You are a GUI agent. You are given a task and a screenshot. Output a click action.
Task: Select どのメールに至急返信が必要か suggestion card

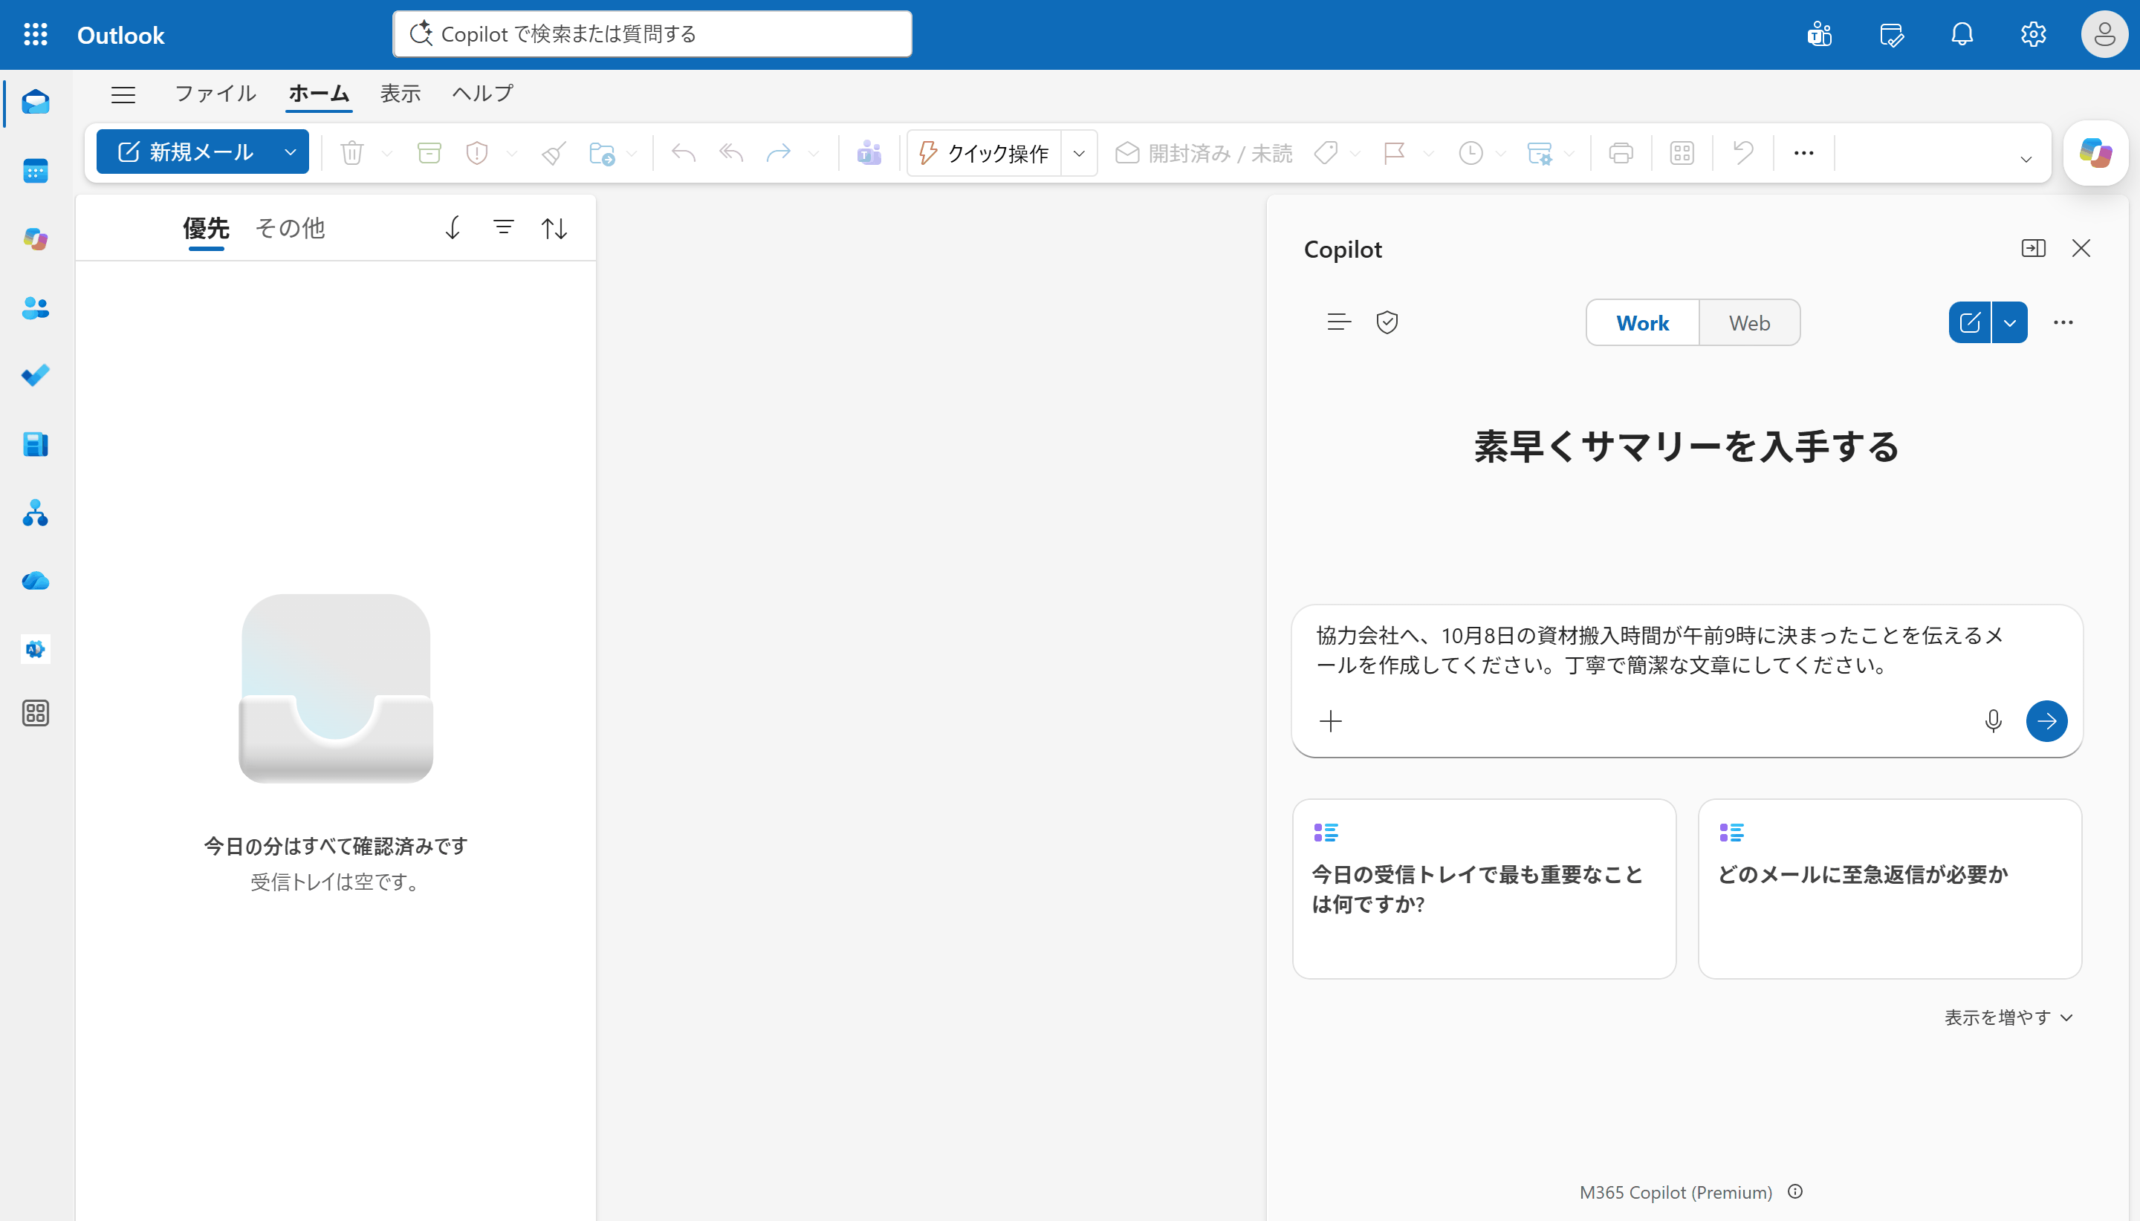click(x=1889, y=888)
